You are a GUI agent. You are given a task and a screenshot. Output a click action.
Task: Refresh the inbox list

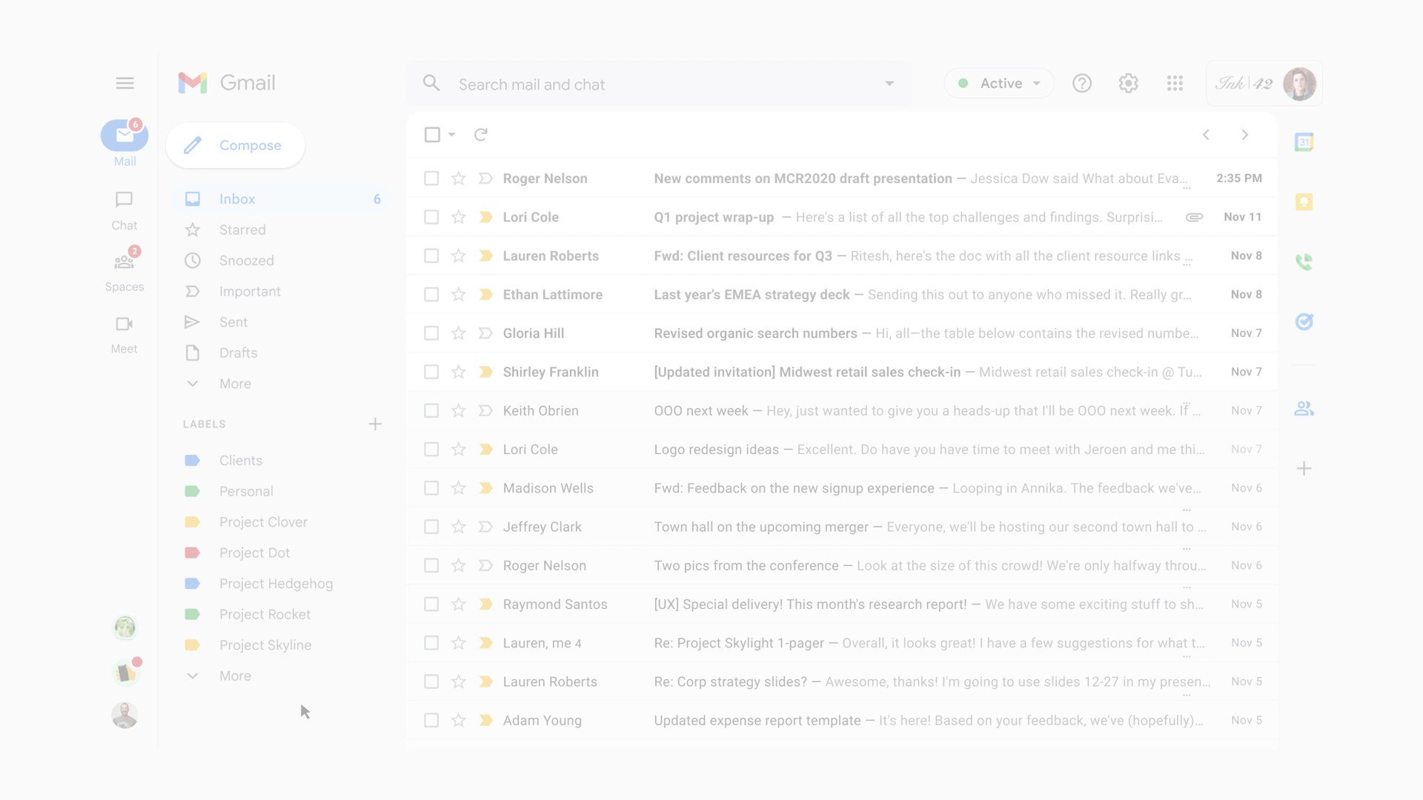481,134
